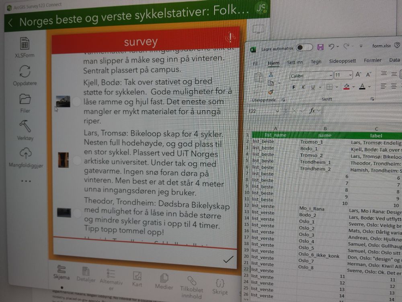Screen dimensions: 402x302
Task: Open the Kart tab in bottom bar
Action: point(137,279)
